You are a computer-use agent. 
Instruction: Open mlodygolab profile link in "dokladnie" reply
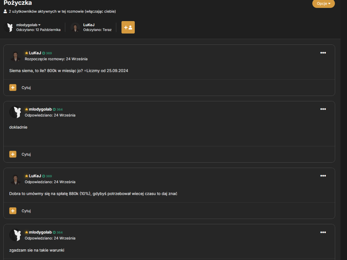click(x=40, y=109)
